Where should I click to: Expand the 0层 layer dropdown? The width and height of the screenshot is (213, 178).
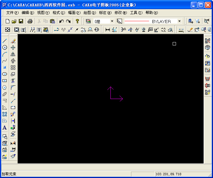coord(112,21)
